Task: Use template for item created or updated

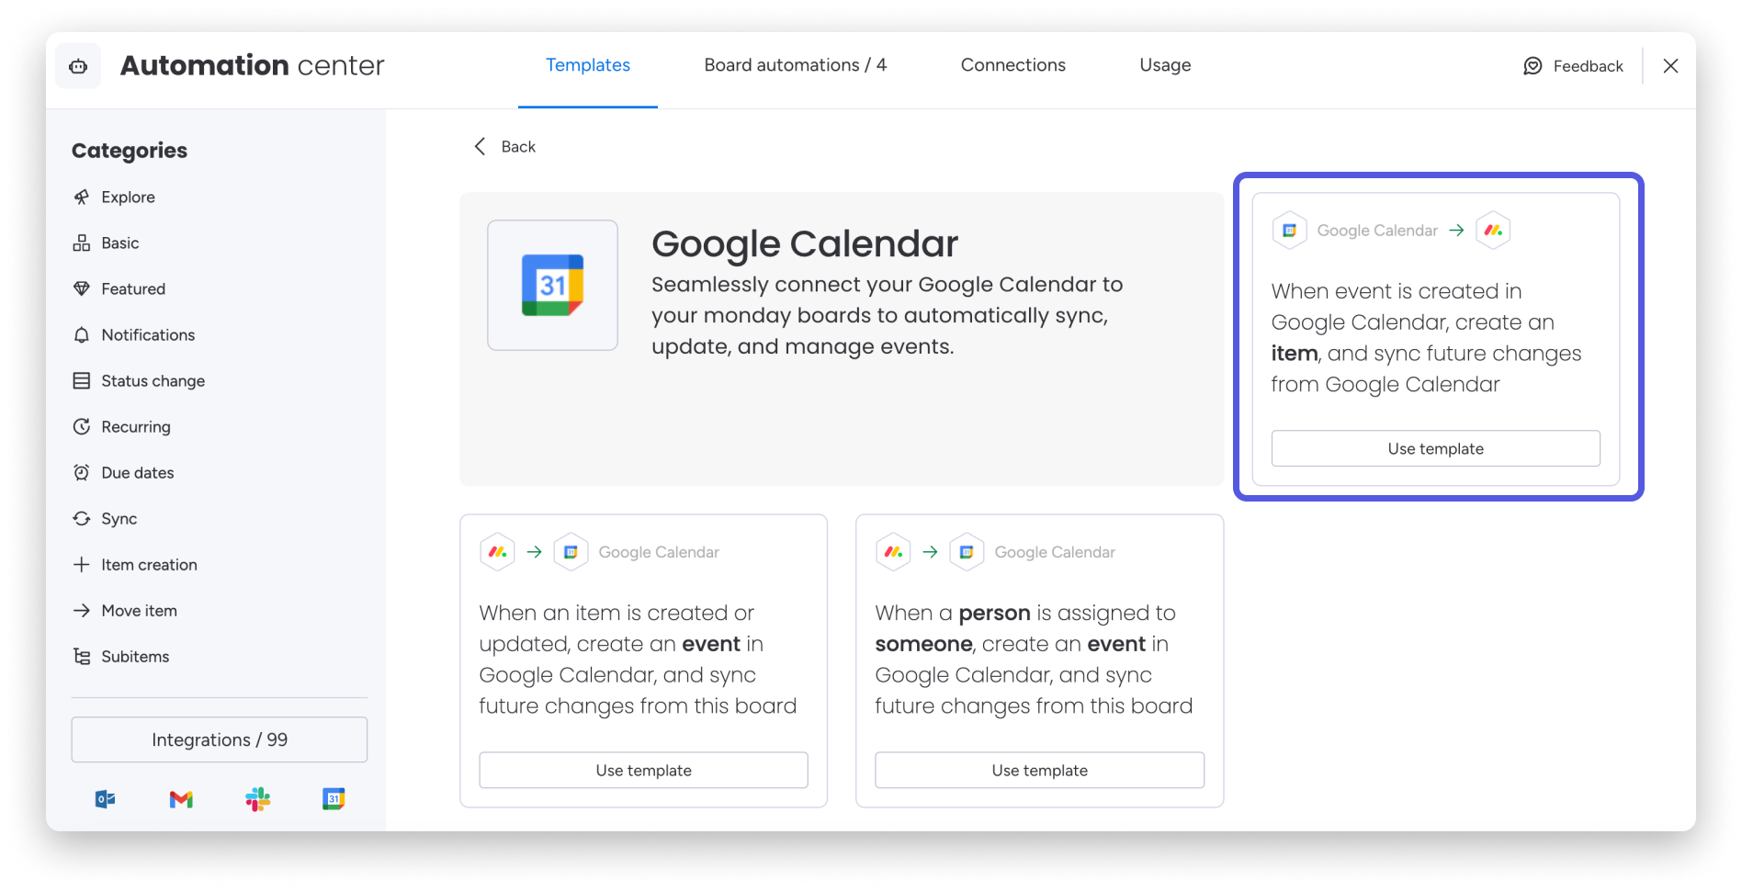Action: pos(643,770)
